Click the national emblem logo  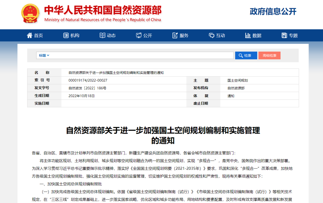(30, 13)
